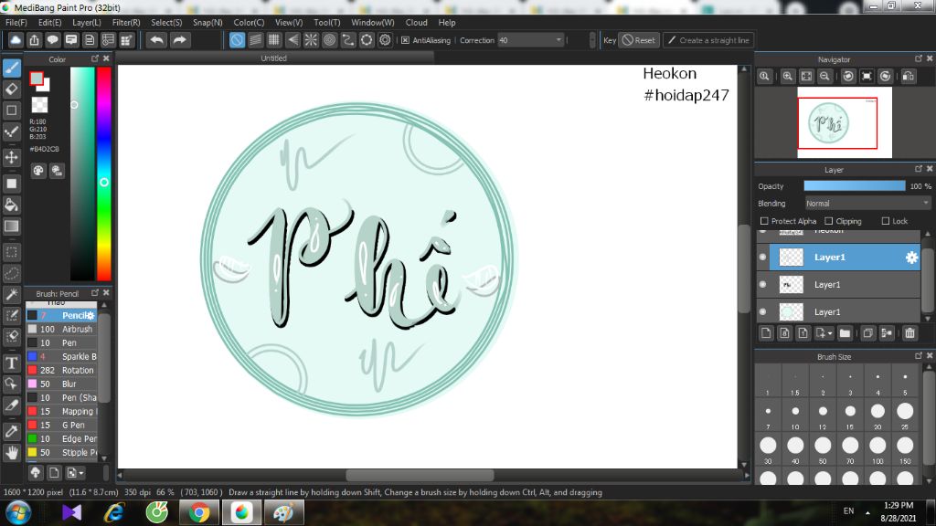Open the Blending mode Normal dropdown
Viewport: 936px width, 526px height.
(867, 204)
